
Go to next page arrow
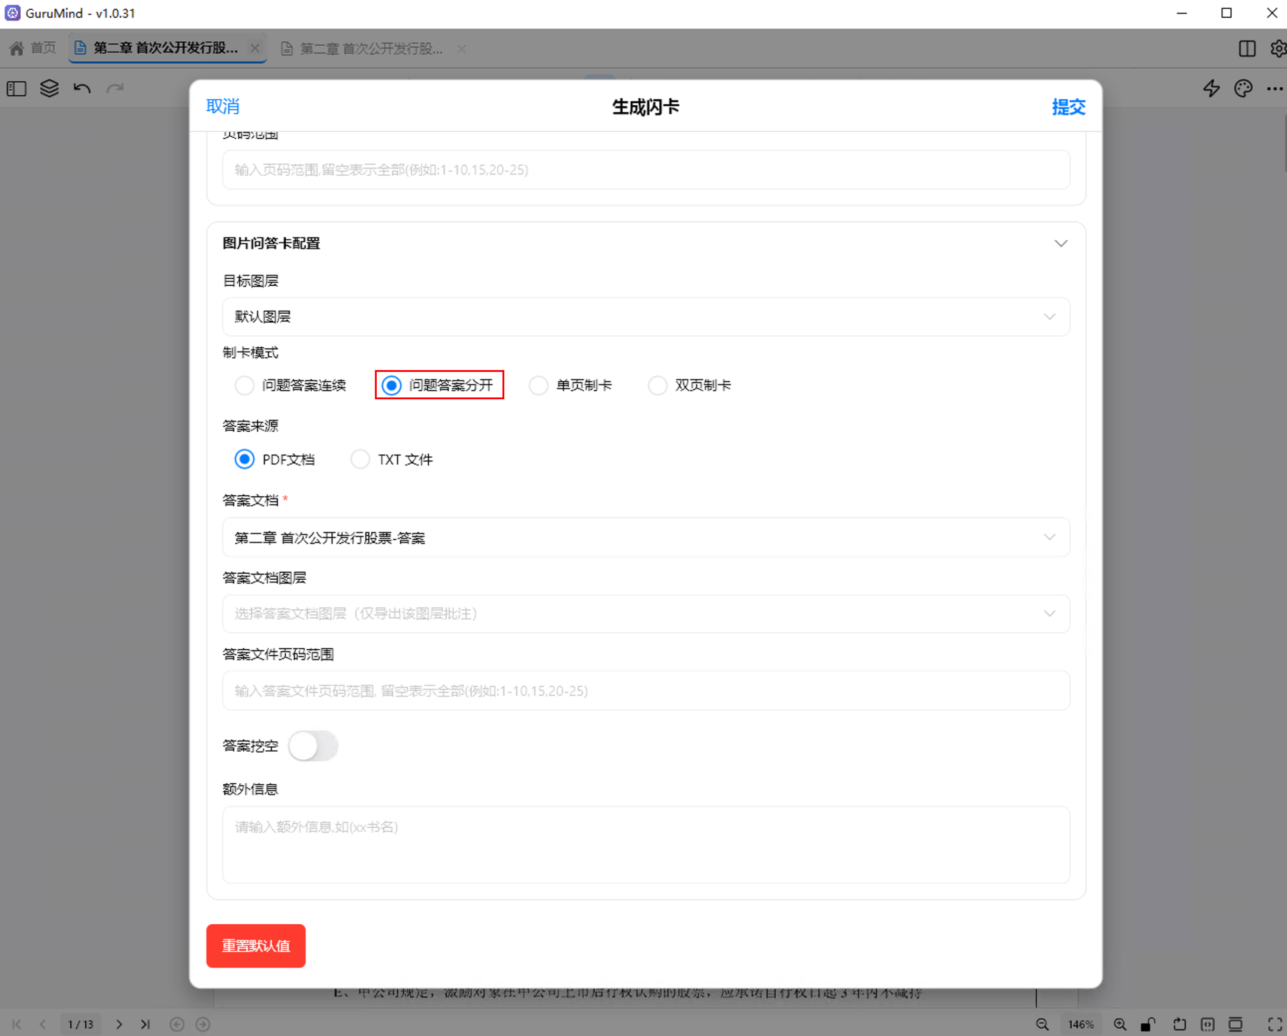(119, 1024)
